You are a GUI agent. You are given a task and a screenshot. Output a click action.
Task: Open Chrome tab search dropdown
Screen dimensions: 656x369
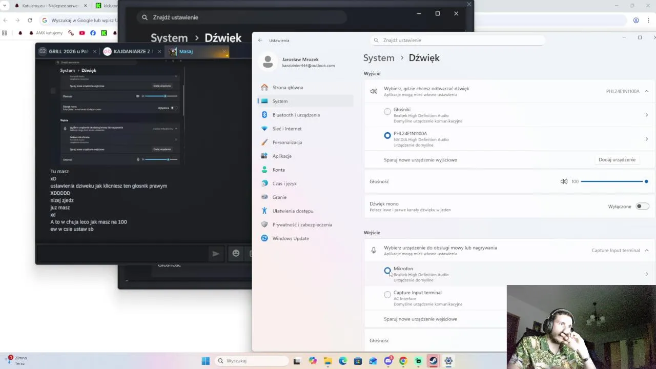pos(5,6)
